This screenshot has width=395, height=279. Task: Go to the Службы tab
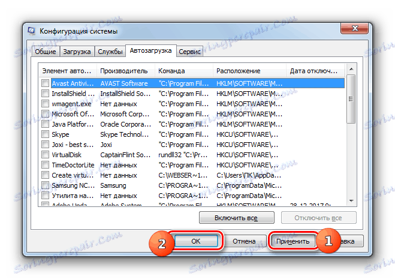pyautogui.click(x=110, y=52)
